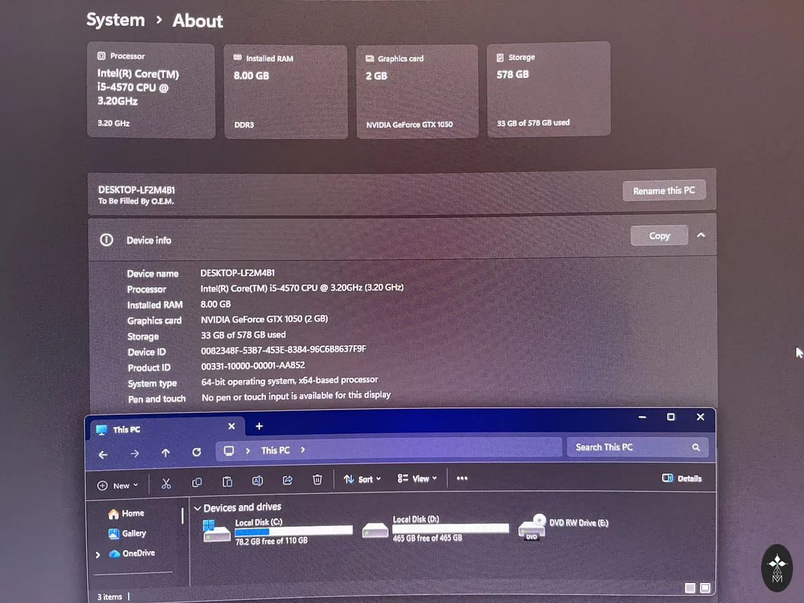The width and height of the screenshot is (804, 603).
Task: Open Gallery in navigation pane
Action: pyautogui.click(x=127, y=533)
